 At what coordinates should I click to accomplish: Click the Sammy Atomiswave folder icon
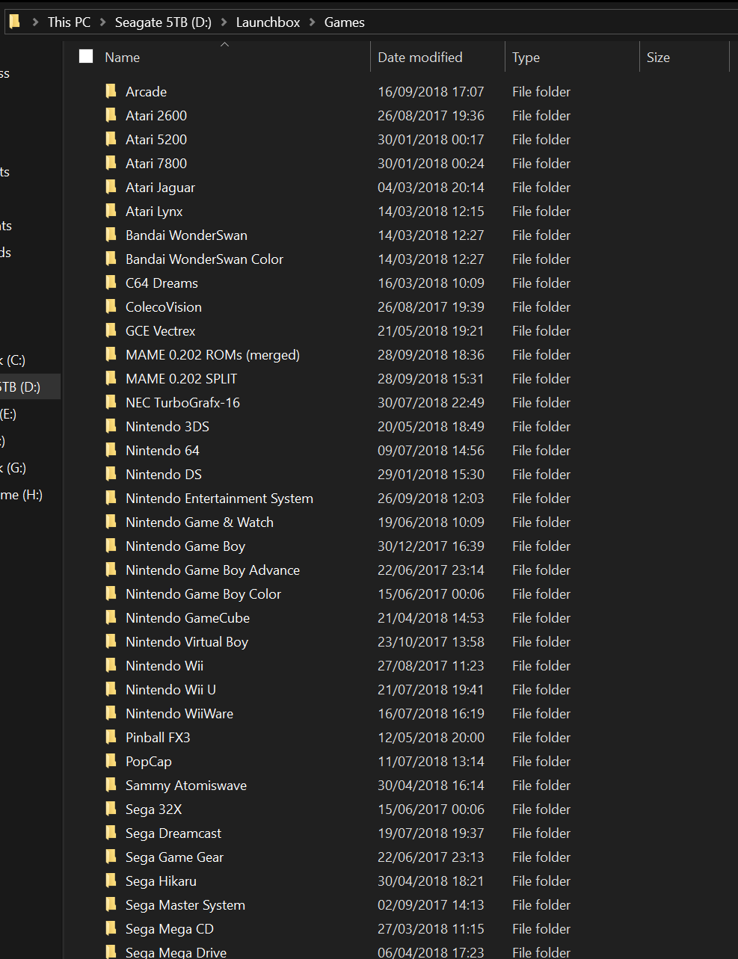[x=111, y=785]
